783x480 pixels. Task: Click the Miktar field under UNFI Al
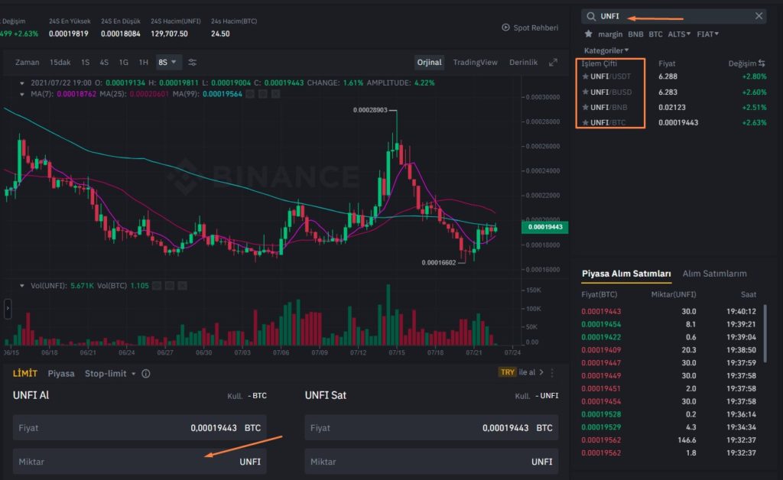[x=140, y=462]
